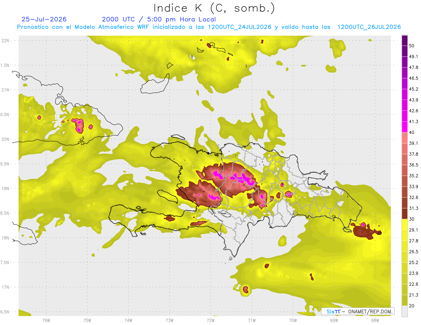Click the "19N" latitude label
Viewport: 421px width, 325px height.
tap(5, 189)
